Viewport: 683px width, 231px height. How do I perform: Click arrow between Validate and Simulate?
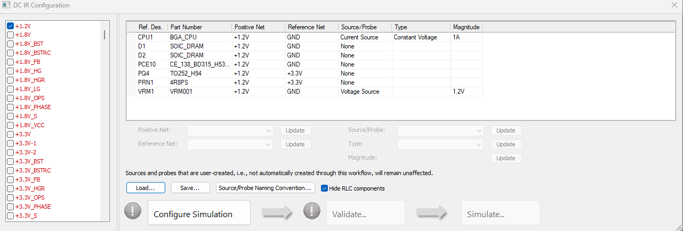432,213
